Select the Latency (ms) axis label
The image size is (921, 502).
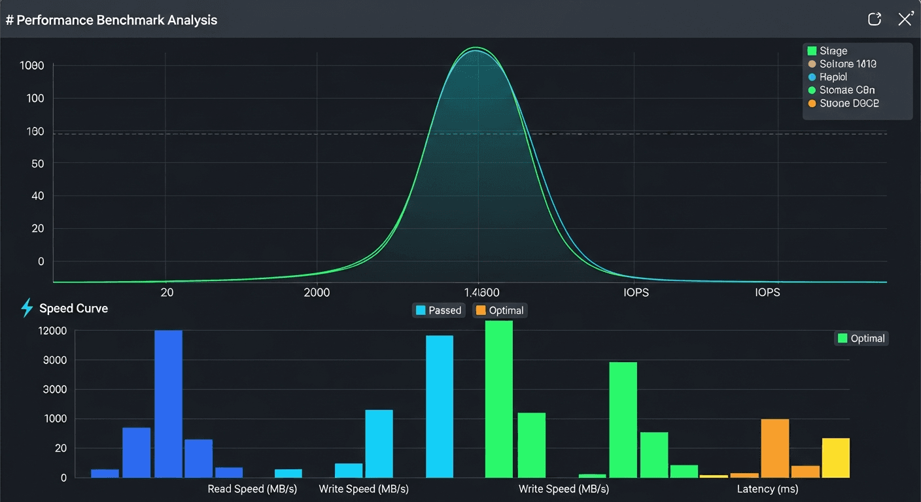coord(767,488)
